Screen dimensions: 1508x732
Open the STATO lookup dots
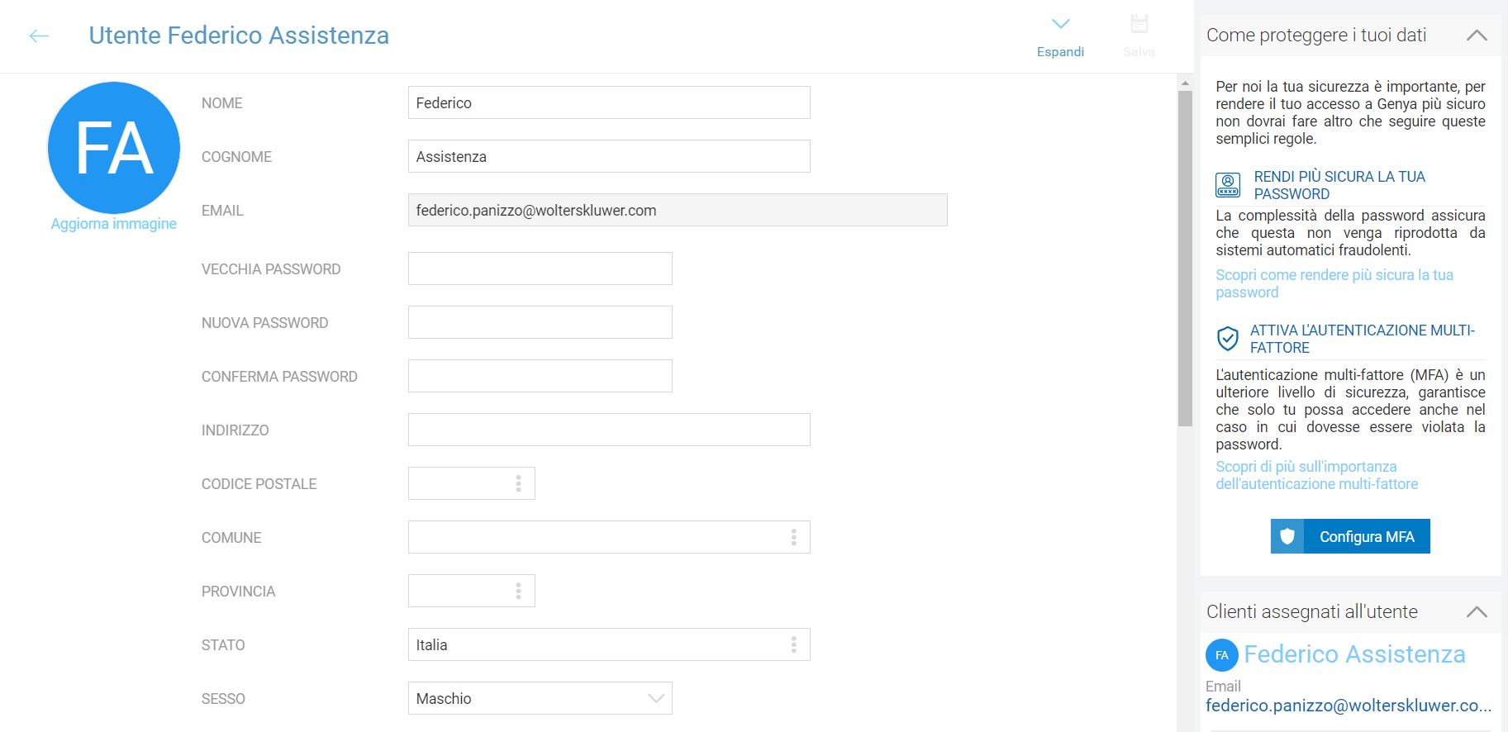(x=793, y=644)
